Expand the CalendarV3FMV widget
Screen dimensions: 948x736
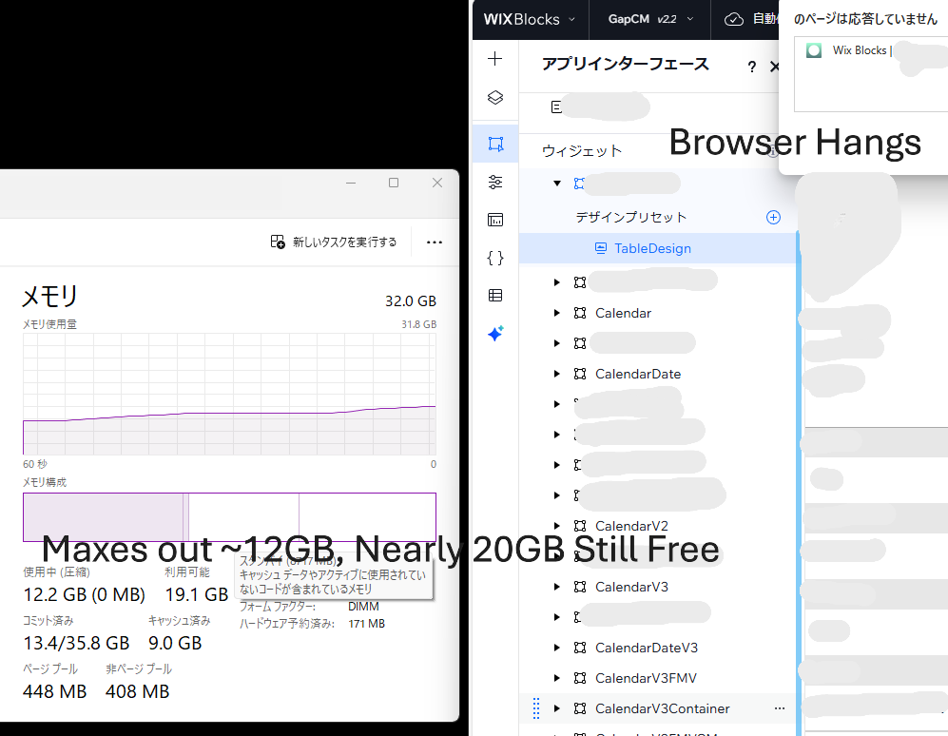(557, 678)
